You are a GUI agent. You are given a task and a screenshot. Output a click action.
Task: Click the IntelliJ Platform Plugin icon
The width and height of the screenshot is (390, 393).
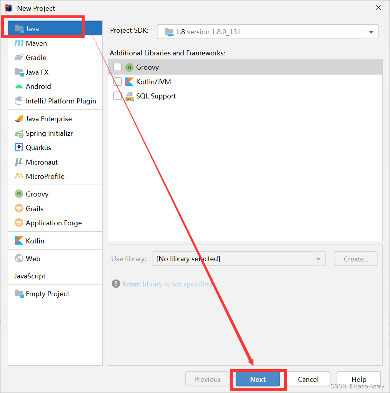pos(19,101)
